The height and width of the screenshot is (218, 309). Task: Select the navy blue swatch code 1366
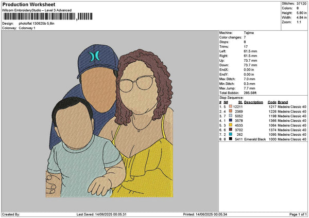click(230, 120)
